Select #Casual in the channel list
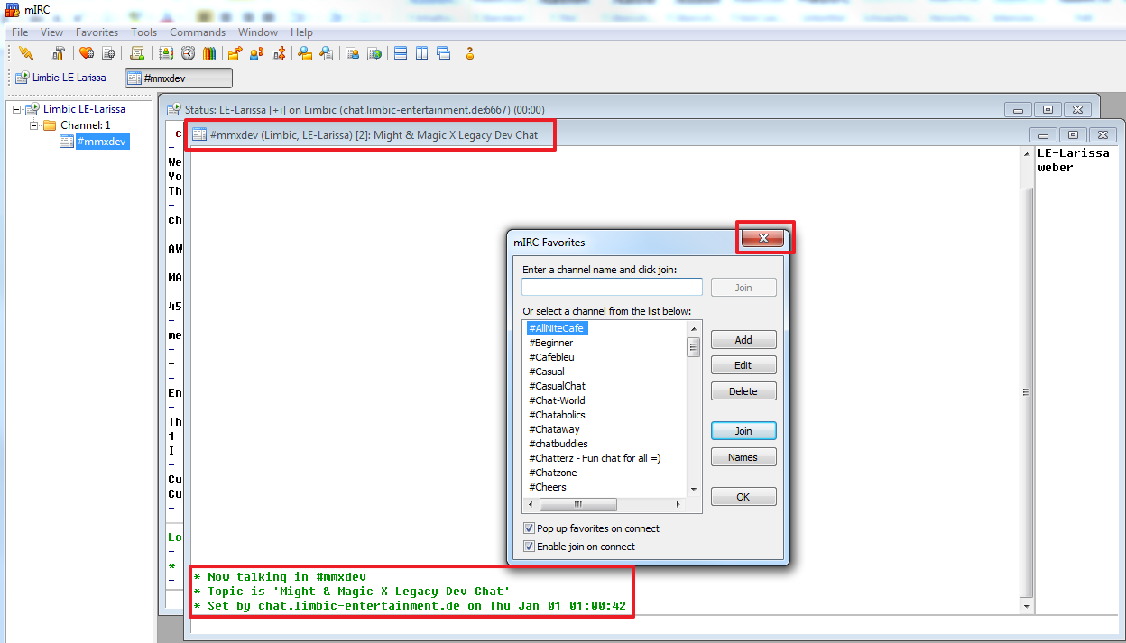 coord(547,372)
